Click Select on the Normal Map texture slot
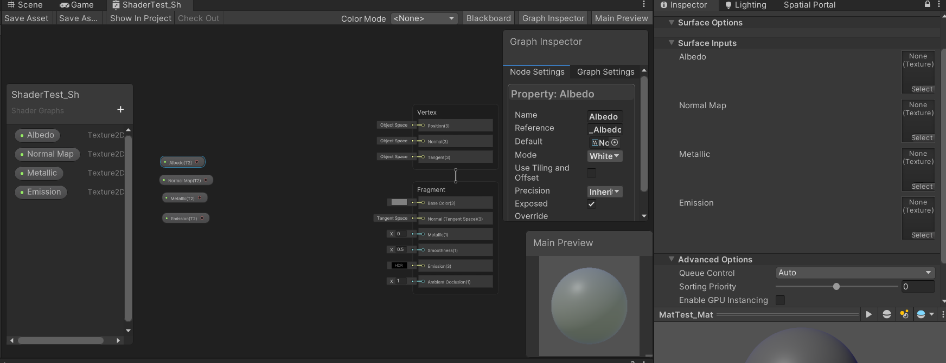Image resolution: width=946 pixels, height=363 pixels. (x=922, y=138)
